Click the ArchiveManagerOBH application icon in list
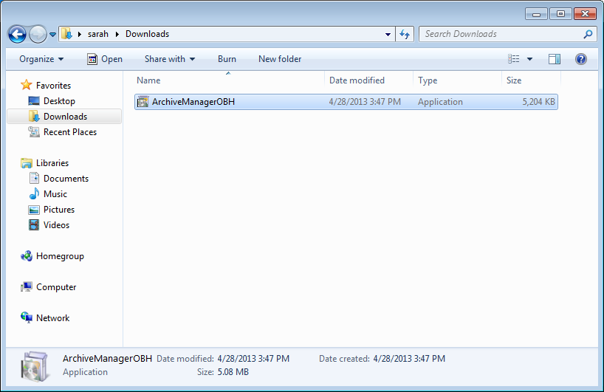This screenshot has width=604, height=392. (143, 102)
